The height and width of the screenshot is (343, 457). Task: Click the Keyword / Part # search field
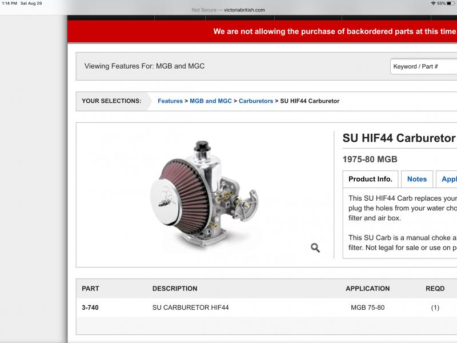[x=423, y=66]
